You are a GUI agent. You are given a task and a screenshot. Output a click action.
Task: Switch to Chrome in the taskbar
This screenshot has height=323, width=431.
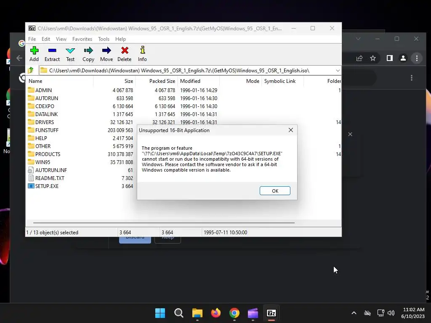[234, 313]
